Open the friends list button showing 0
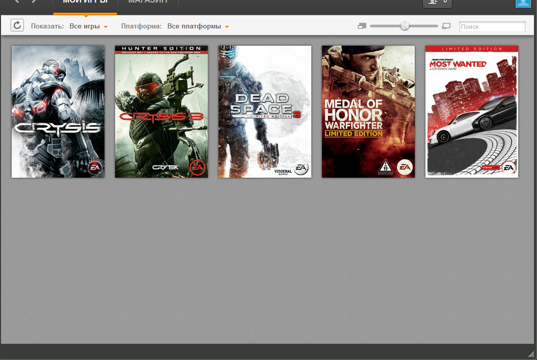537x360 pixels. point(437,3)
